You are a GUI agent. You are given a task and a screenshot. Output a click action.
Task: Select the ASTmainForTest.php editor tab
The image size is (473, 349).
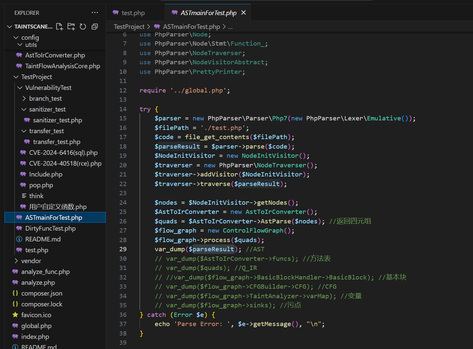coord(208,13)
